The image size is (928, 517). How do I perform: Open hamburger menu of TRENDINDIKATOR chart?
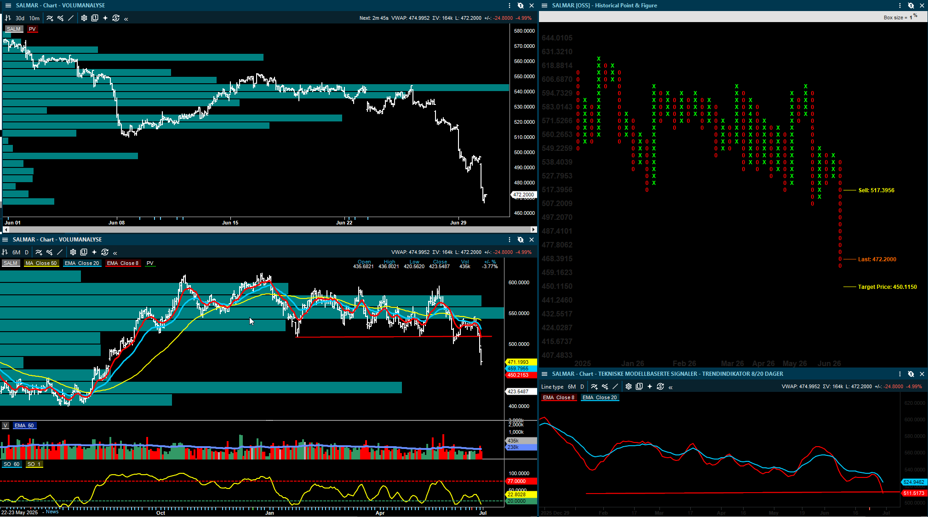point(544,374)
